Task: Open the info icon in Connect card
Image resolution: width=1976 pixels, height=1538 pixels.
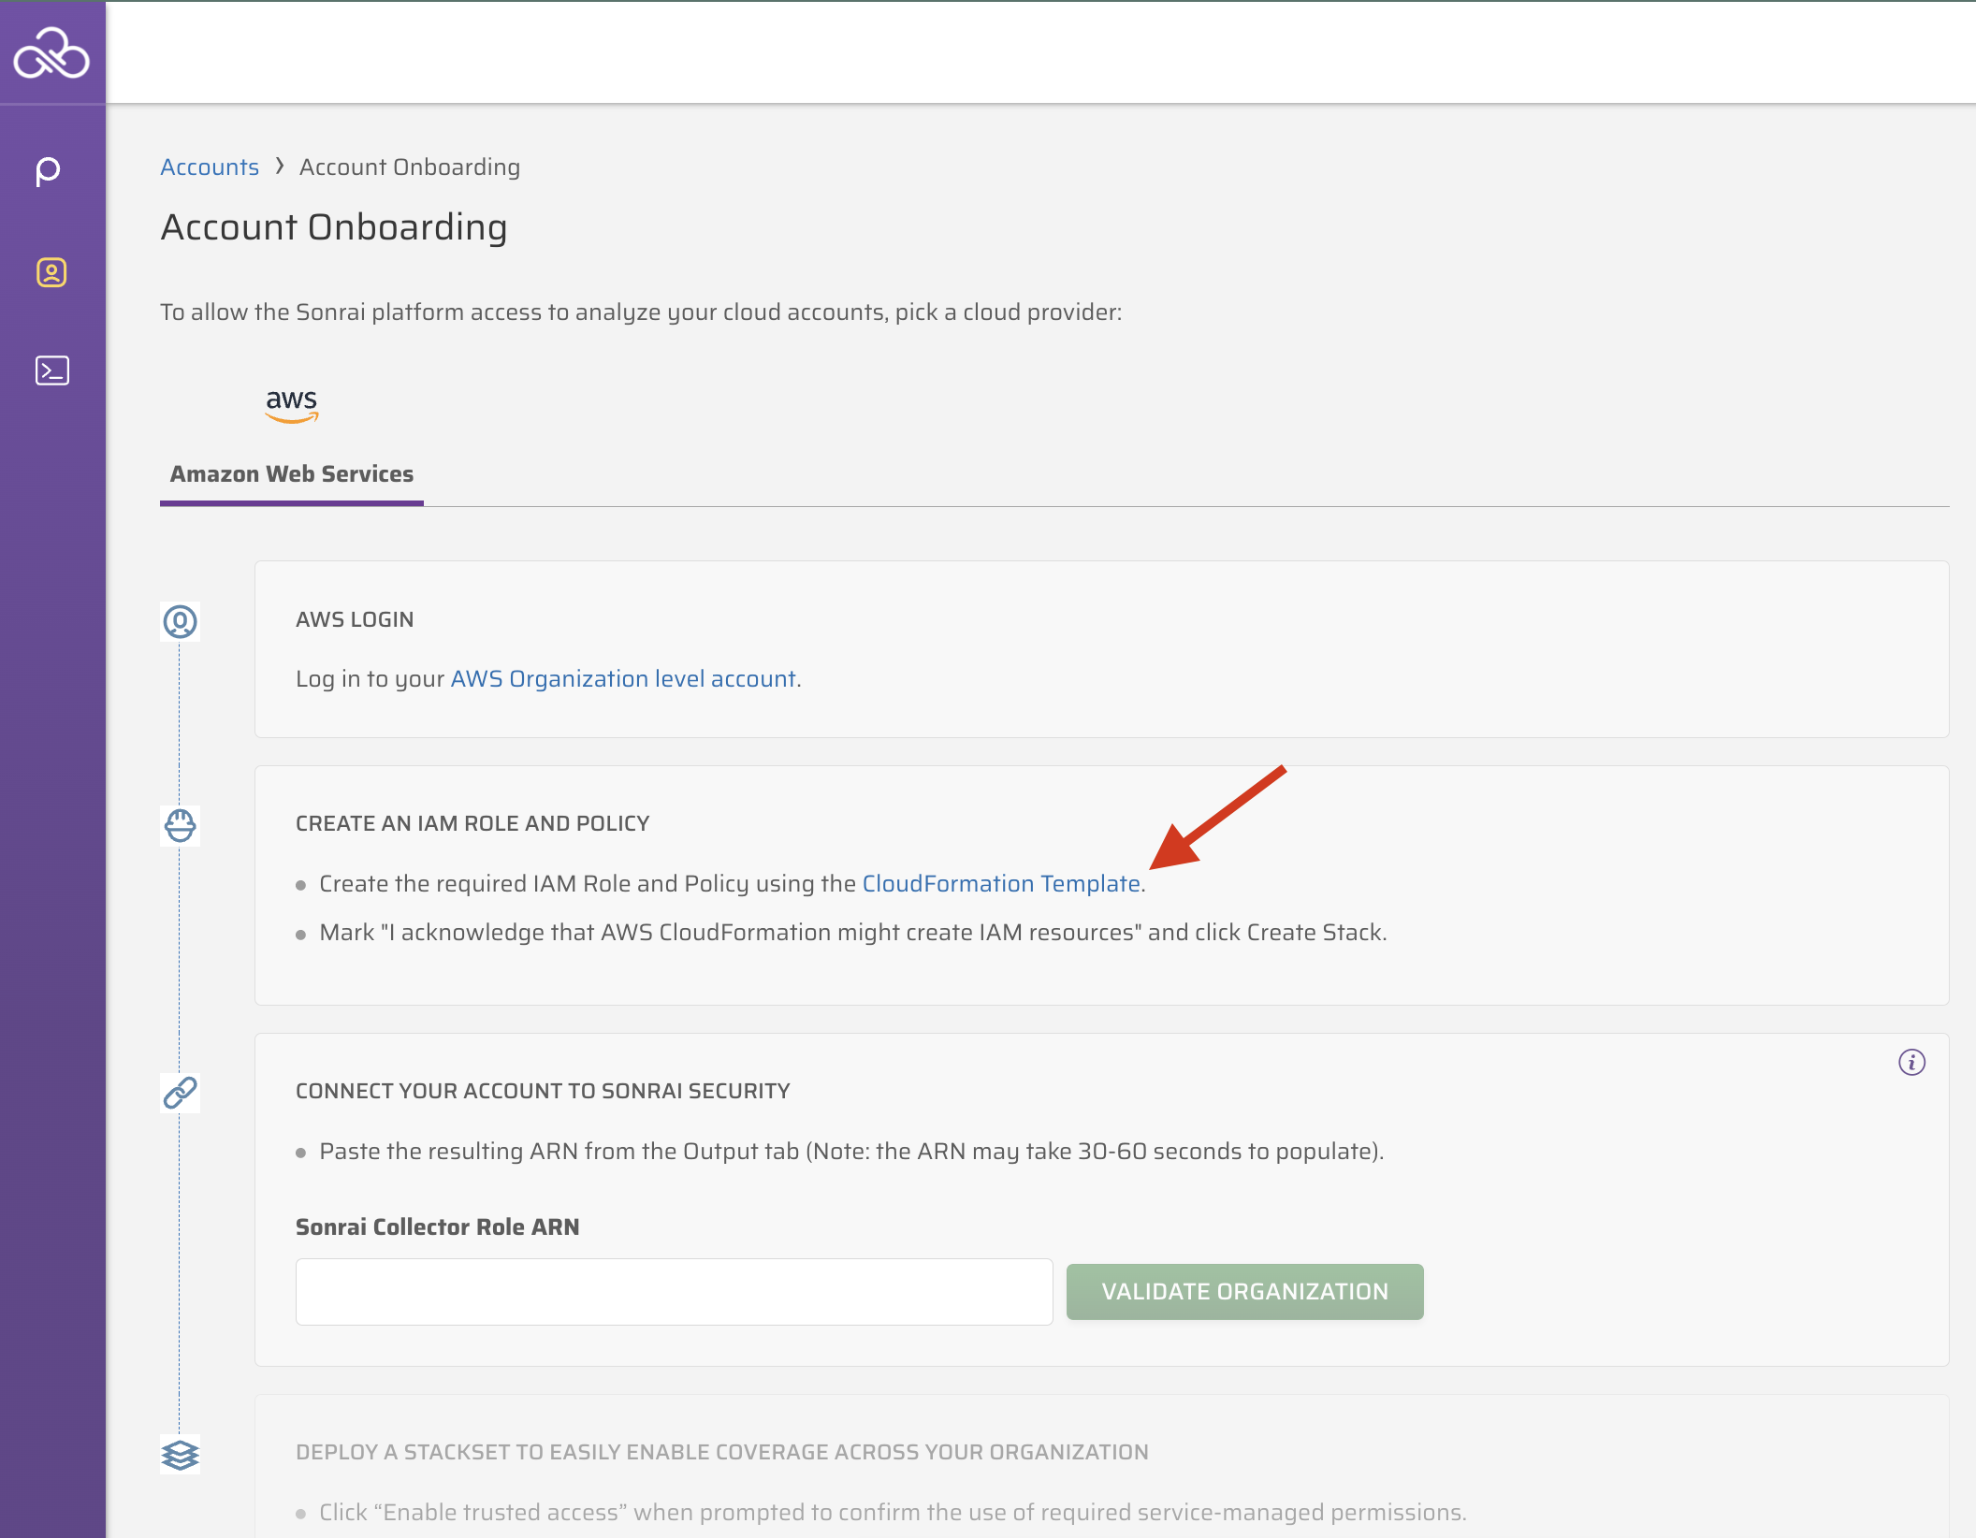Action: [x=1911, y=1062]
